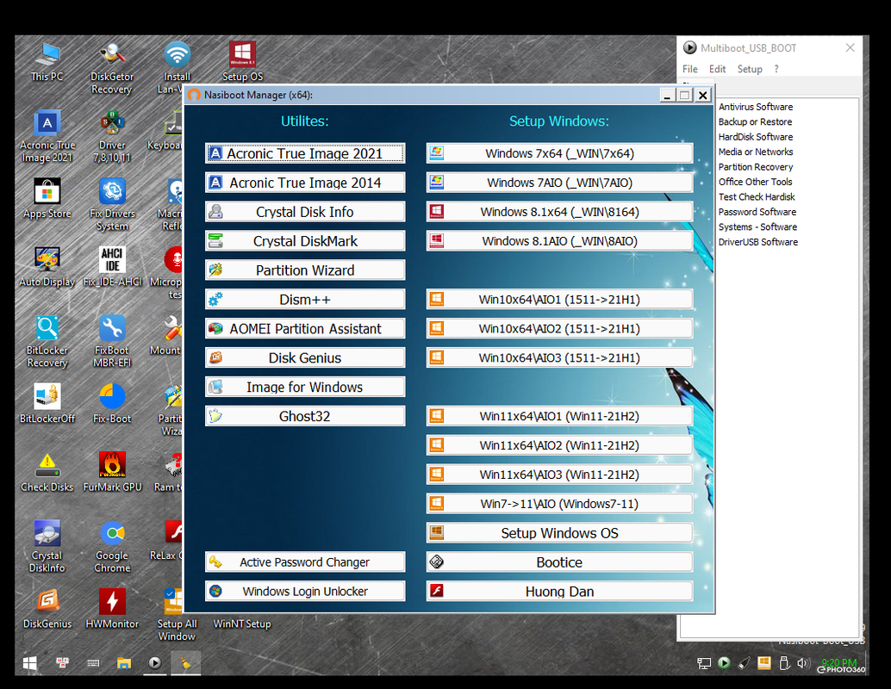Launch Acronic True Image 2021 button
Screen dimensions: 891x689
[305, 153]
